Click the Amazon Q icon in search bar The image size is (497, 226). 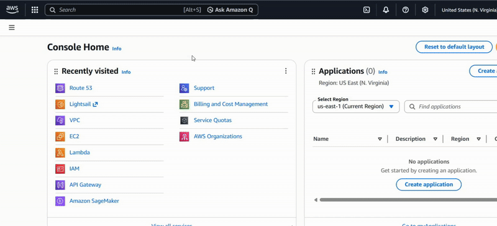tap(210, 10)
